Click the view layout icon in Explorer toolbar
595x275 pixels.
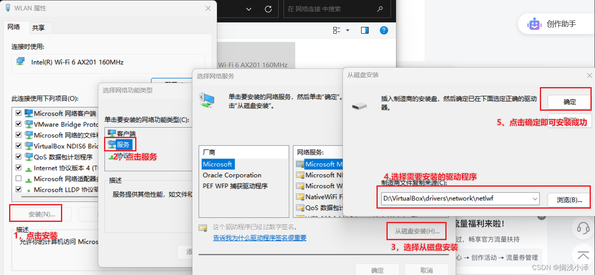click(337, 30)
